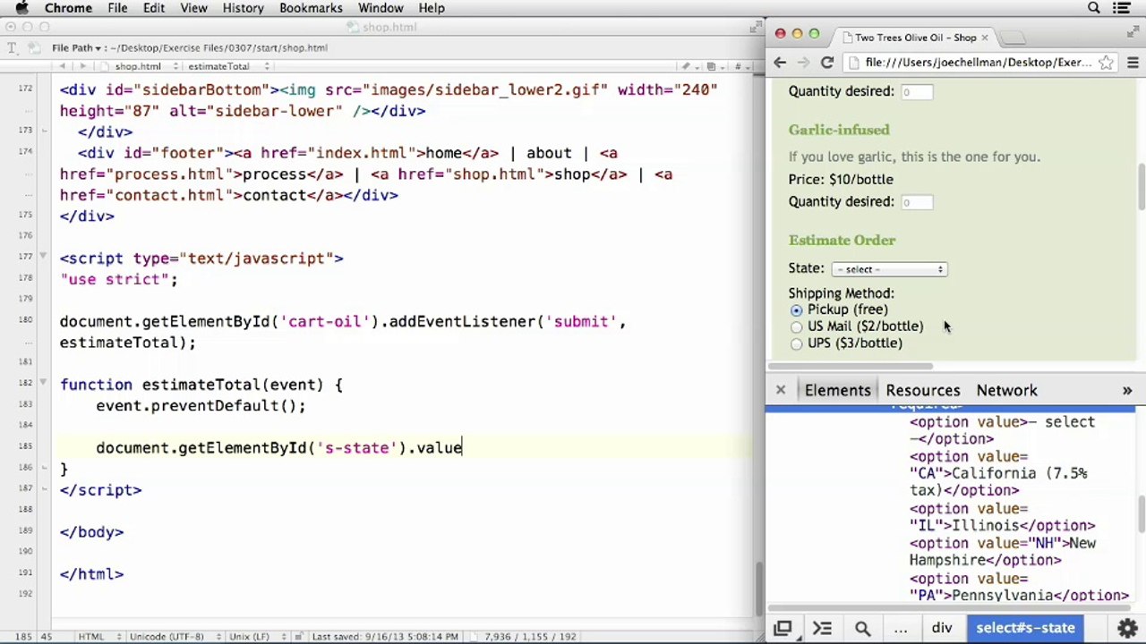This screenshot has width=1146, height=644.
Task: Open the State select dropdown
Action: point(889,269)
